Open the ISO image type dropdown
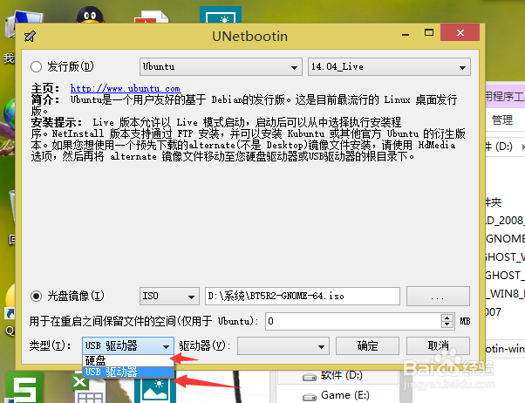Viewport: 525px width, 403px height. 169,296
